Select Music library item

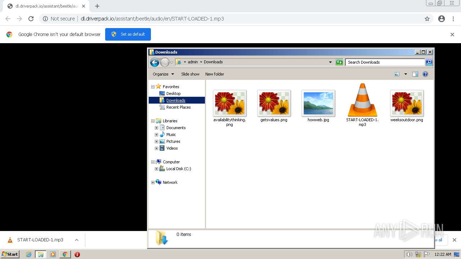click(x=171, y=135)
